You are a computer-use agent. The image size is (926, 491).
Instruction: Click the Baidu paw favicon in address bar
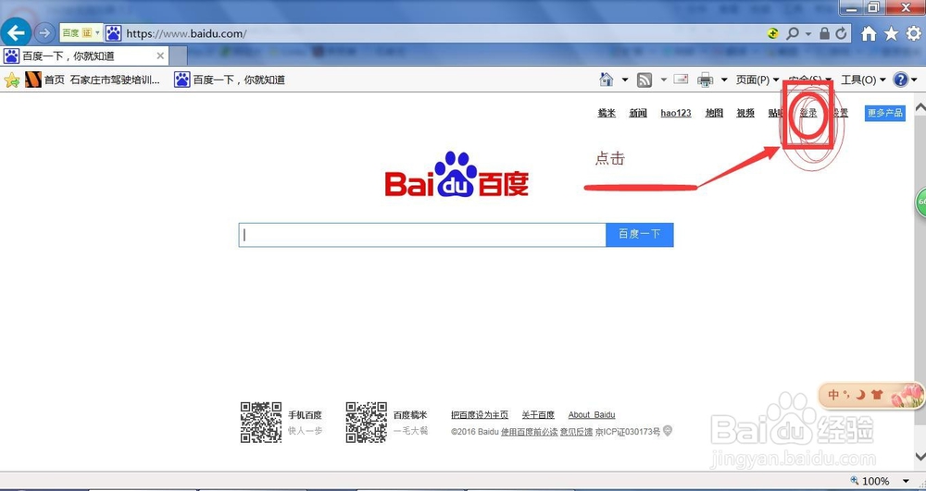point(113,33)
